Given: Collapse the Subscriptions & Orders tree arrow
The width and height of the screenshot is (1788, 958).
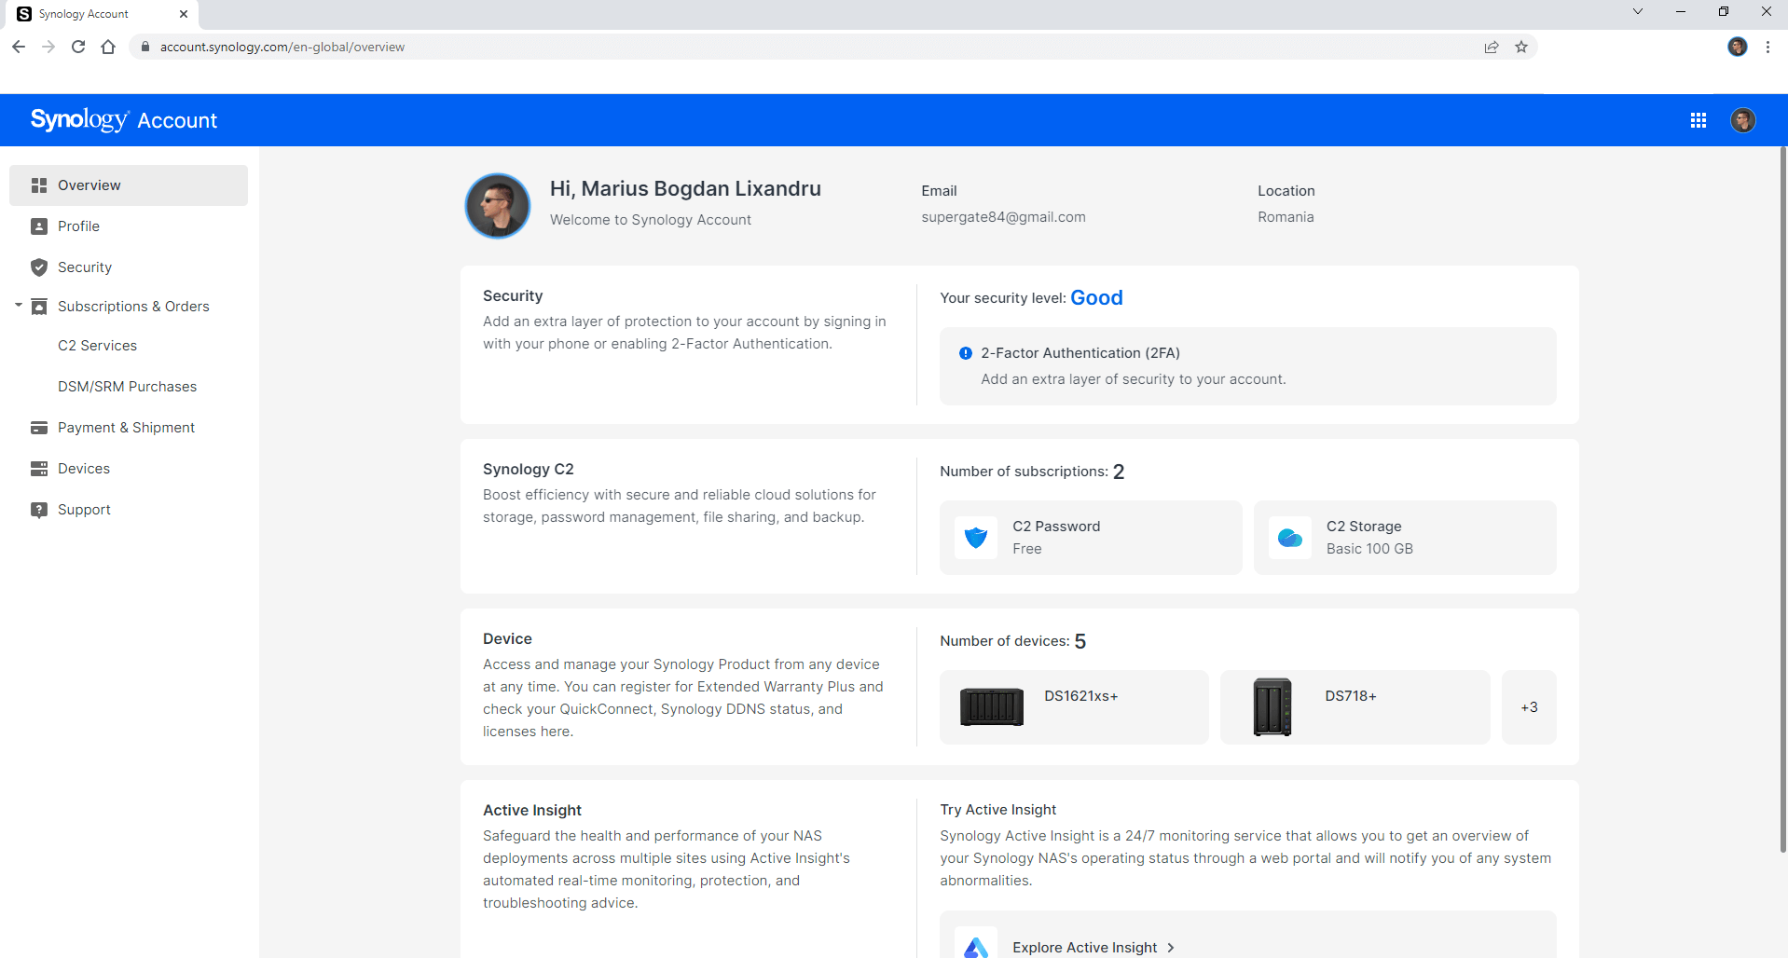Looking at the screenshot, I should (18, 306).
